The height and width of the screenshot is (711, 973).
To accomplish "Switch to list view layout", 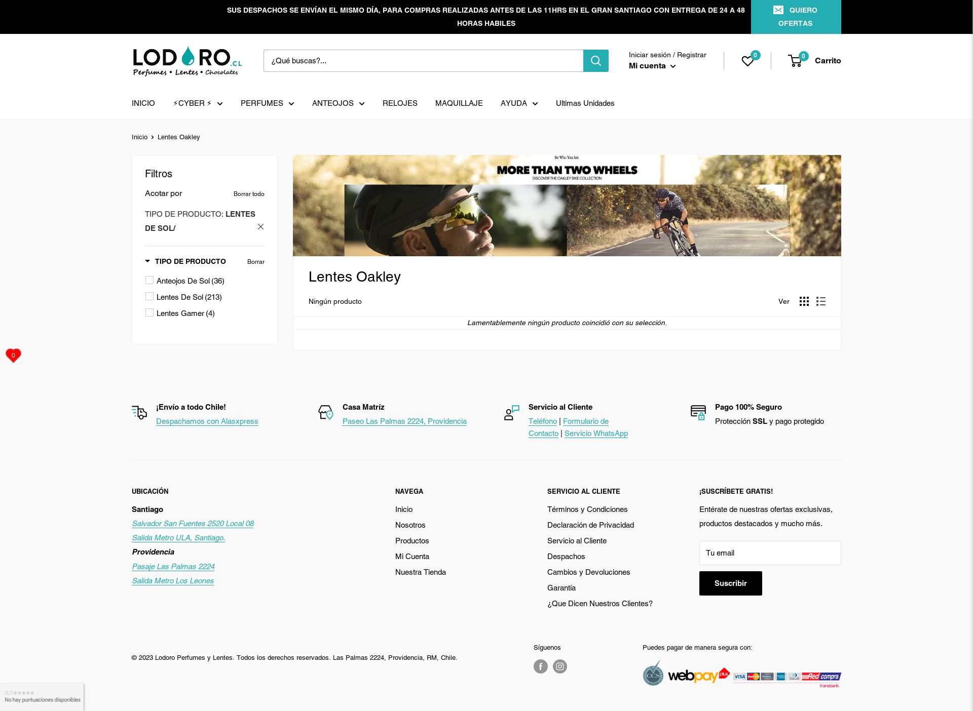I will (x=821, y=301).
